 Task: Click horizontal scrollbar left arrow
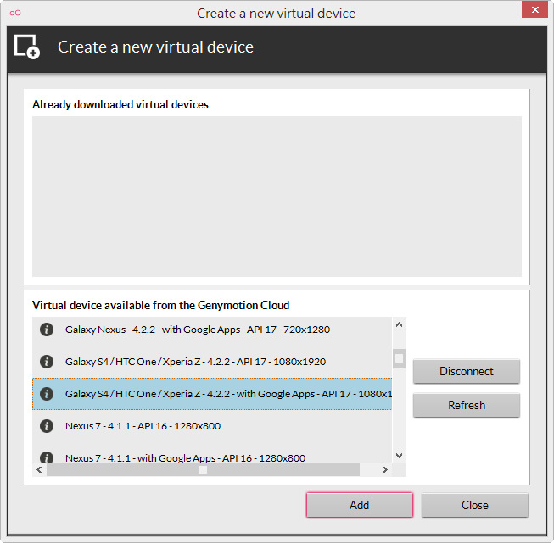click(39, 469)
